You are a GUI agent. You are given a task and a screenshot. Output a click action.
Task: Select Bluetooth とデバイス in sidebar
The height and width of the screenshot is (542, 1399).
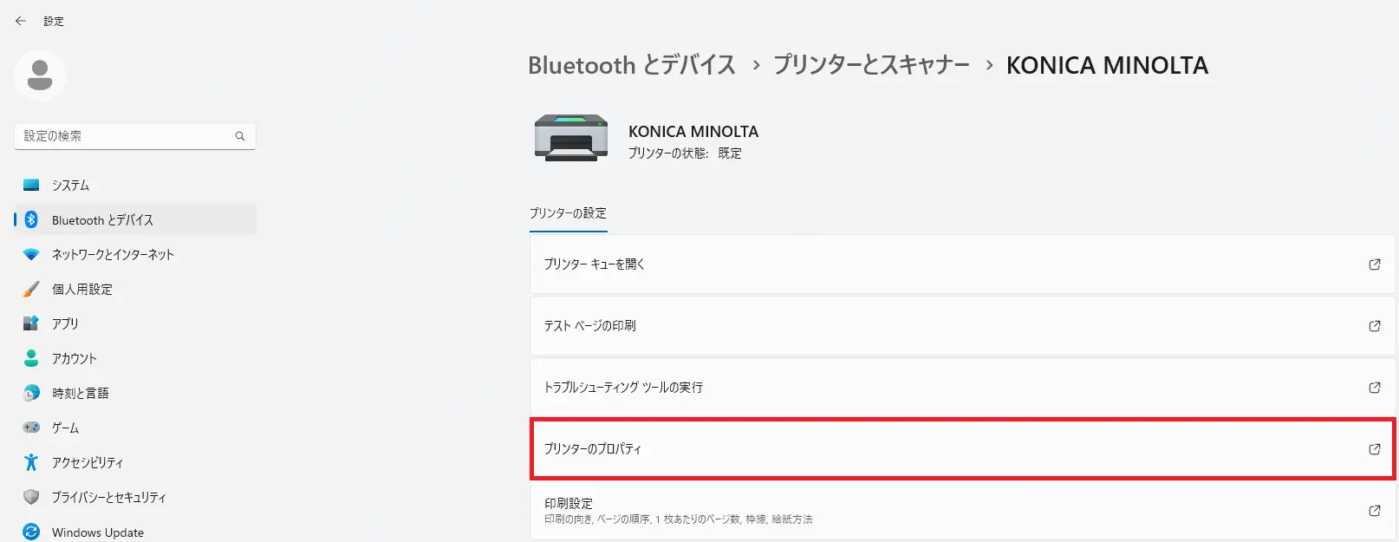point(102,220)
